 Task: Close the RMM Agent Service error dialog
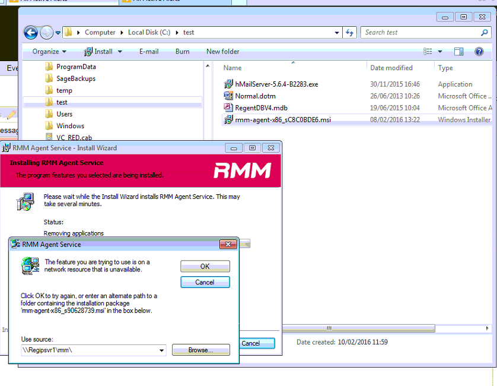(x=228, y=244)
